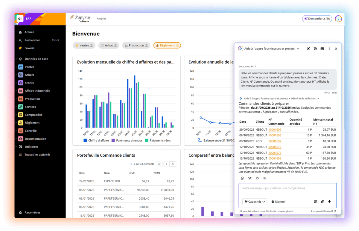Toggle Manuel mode in chat input
The image size is (359, 231).
pos(278,202)
